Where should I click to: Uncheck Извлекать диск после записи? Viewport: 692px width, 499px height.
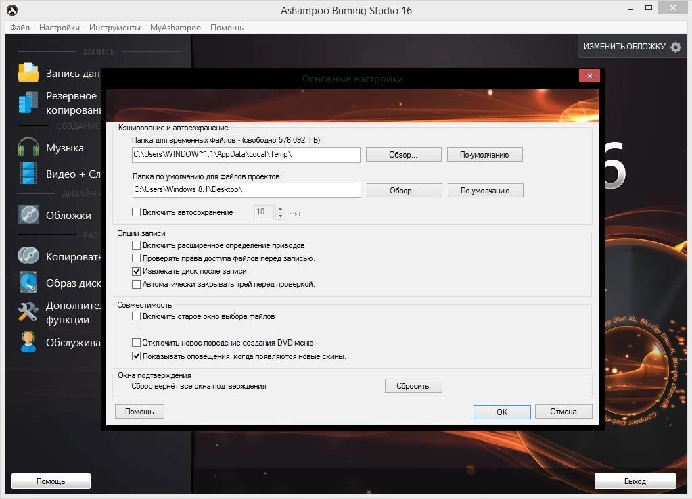tap(137, 271)
